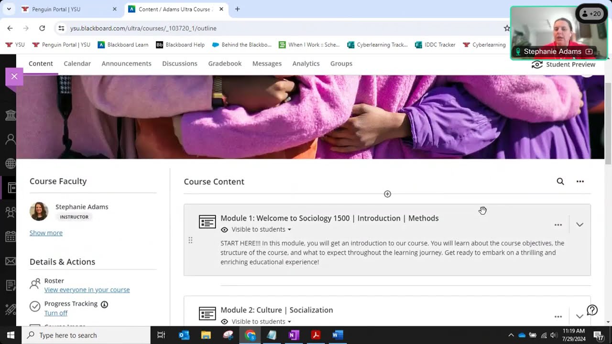Search the course content with the magnifier icon
This screenshot has width=612, height=344.
click(560, 182)
